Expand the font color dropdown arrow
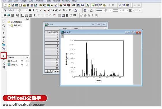This screenshot has height=109, width=162. pos(79,10)
